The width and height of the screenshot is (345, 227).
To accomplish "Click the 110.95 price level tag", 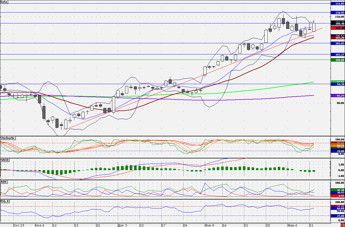I will click(338, 13).
